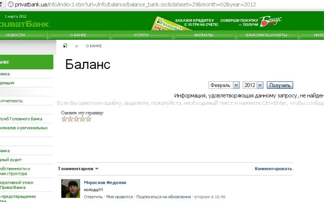
Task: Click the browser address bar URL
Action: pyautogui.click(x=136, y=4)
